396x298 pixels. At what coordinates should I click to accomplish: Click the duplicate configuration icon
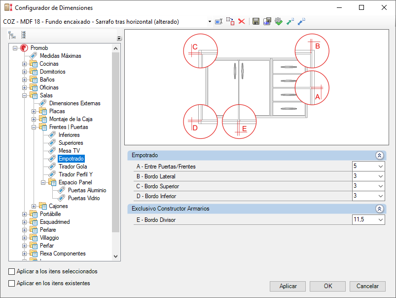tap(230, 22)
